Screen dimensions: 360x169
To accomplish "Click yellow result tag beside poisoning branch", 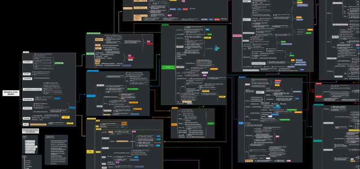I will click(66, 117).
